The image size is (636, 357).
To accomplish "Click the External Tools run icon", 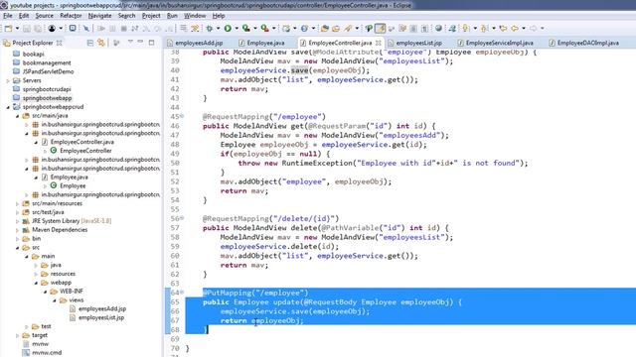I will pyautogui.click(x=264, y=29).
